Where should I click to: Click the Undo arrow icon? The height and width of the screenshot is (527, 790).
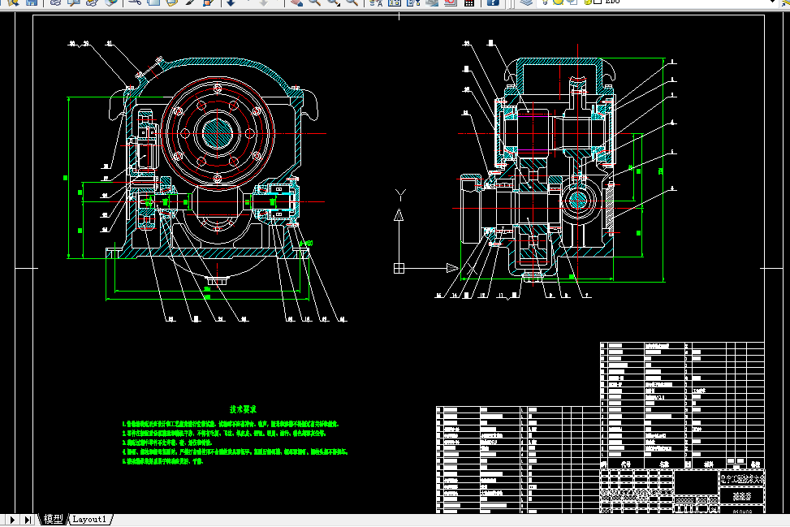click(x=231, y=2)
